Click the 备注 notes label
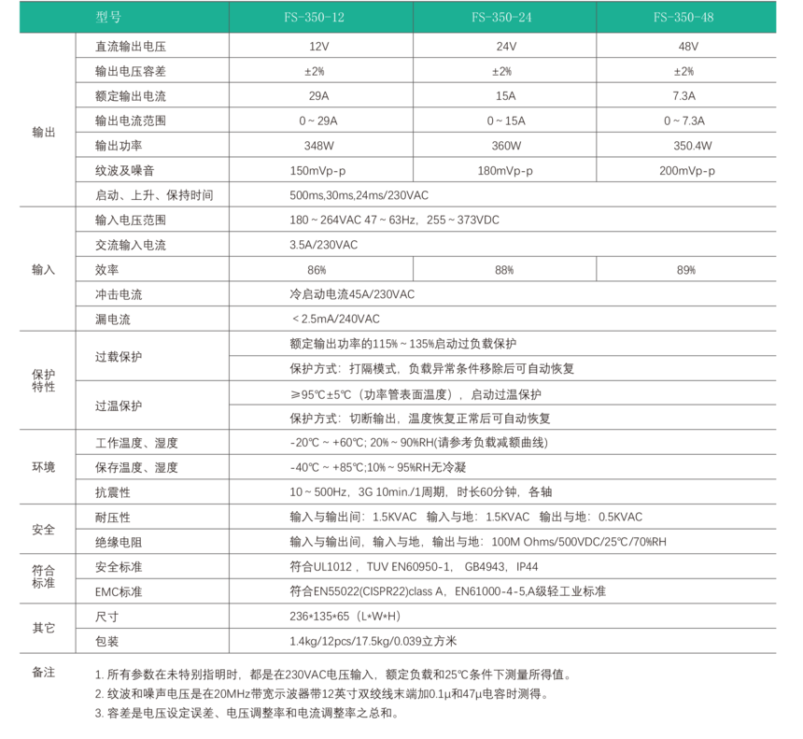 pos(44,672)
